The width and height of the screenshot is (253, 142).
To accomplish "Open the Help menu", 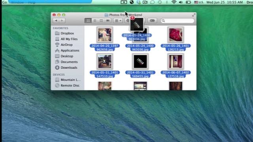I will pos(32,2).
